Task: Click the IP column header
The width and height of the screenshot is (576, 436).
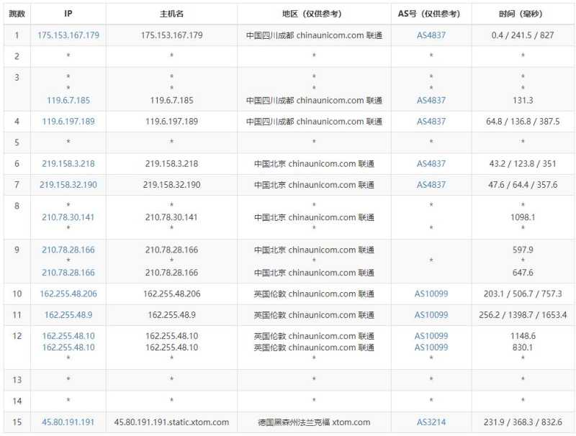Action: pos(68,12)
